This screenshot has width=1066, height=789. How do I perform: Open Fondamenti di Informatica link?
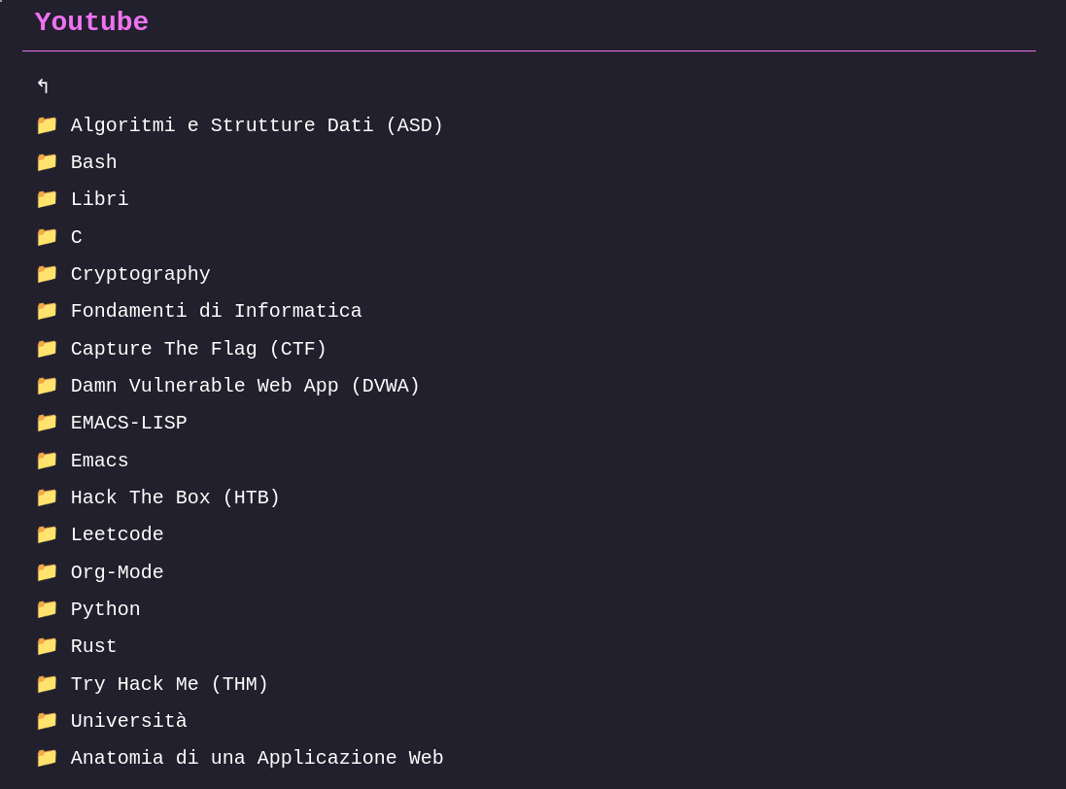[x=216, y=311]
